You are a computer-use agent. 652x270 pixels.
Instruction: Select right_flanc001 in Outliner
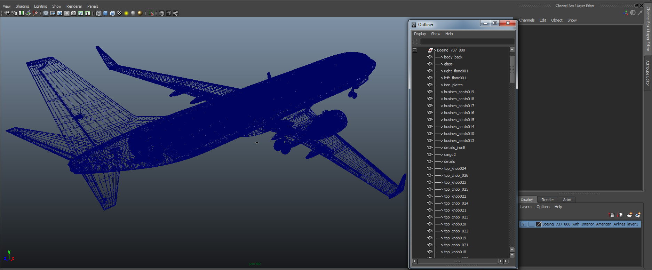(456, 71)
